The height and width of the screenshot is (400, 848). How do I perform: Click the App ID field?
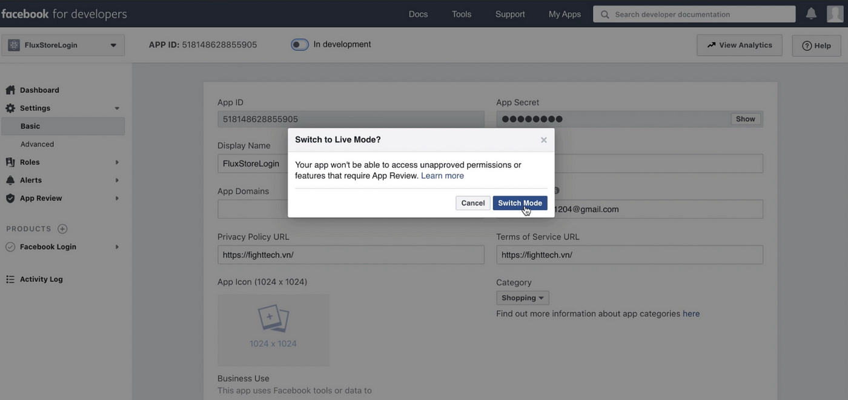pyautogui.click(x=351, y=119)
